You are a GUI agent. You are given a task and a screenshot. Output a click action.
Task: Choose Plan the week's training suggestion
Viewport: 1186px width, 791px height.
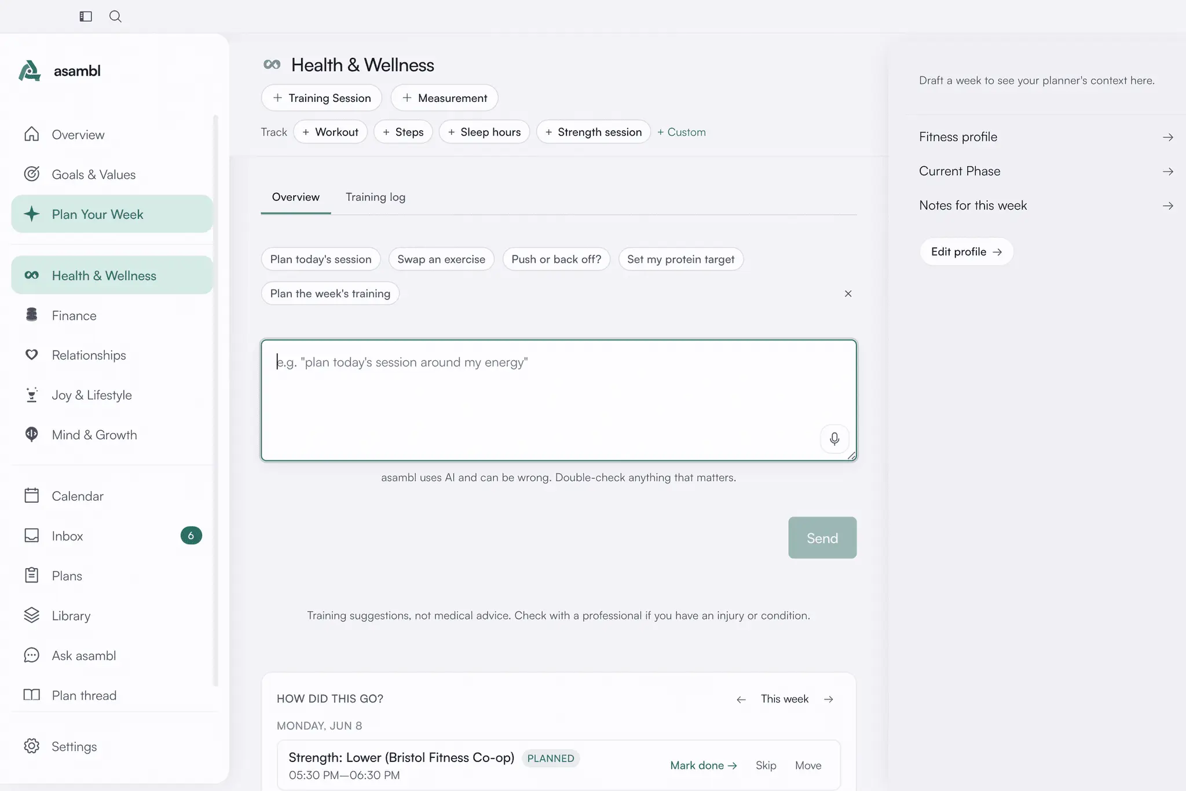(330, 294)
